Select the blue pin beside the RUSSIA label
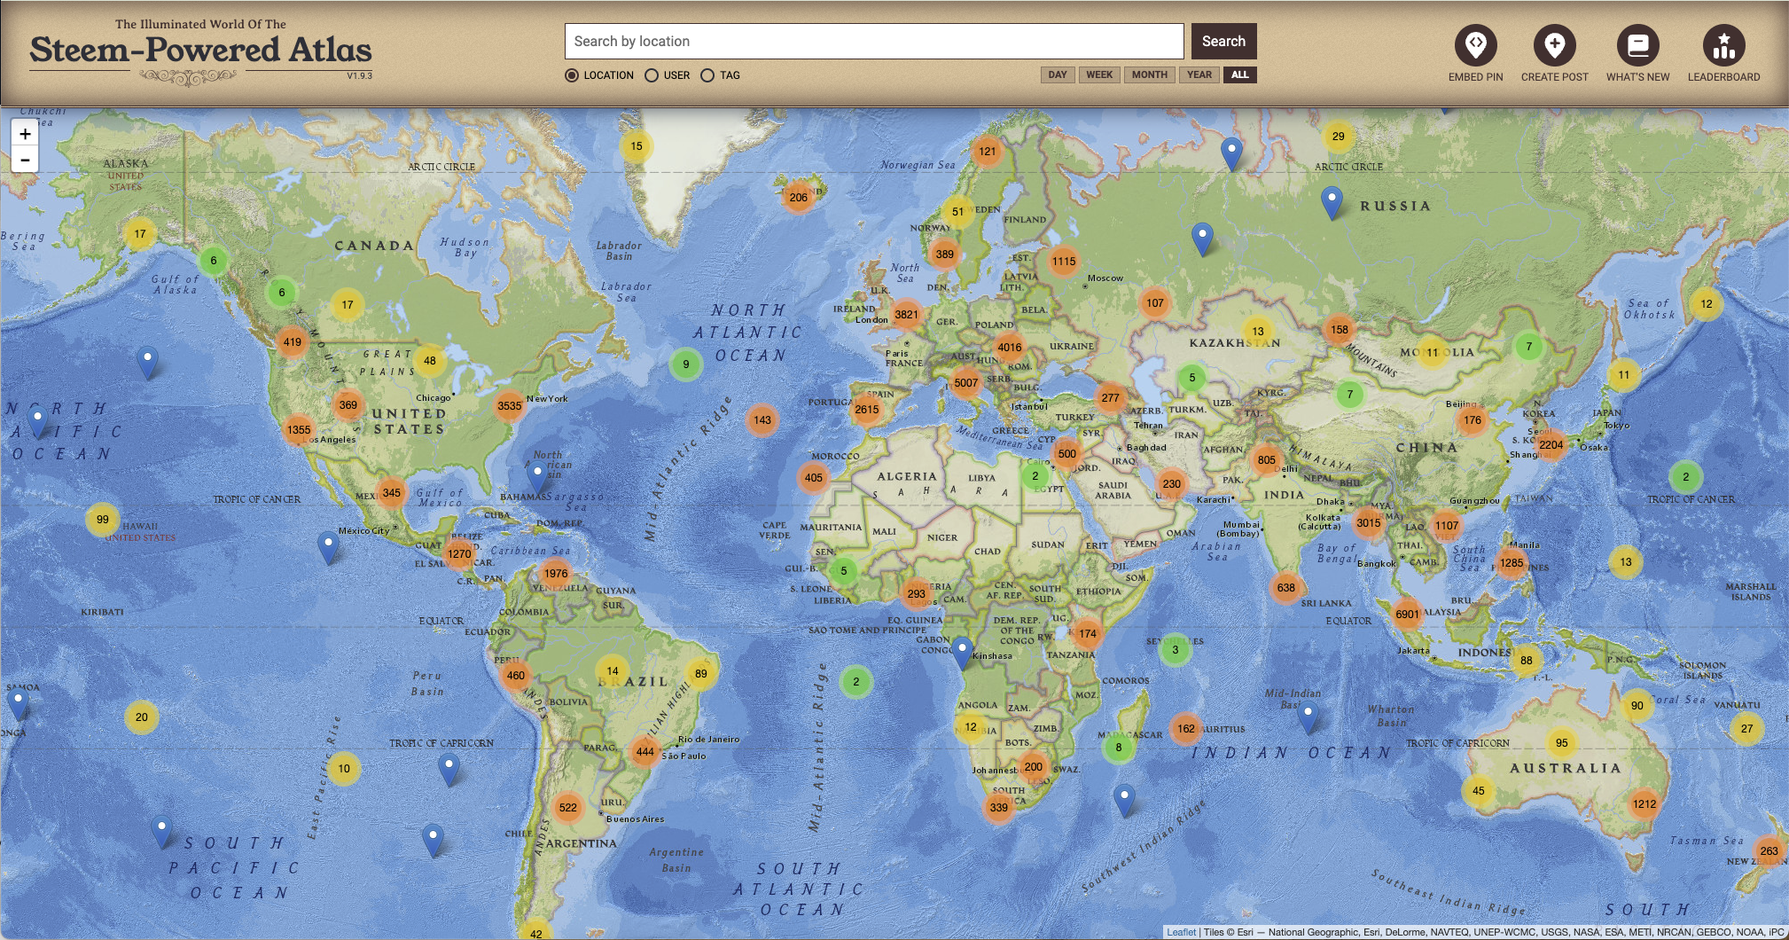1789x940 pixels. 1332,203
